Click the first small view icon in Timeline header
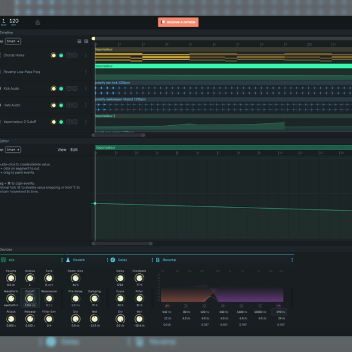This screenshot has height=352, width=352. tap(79, 41)
